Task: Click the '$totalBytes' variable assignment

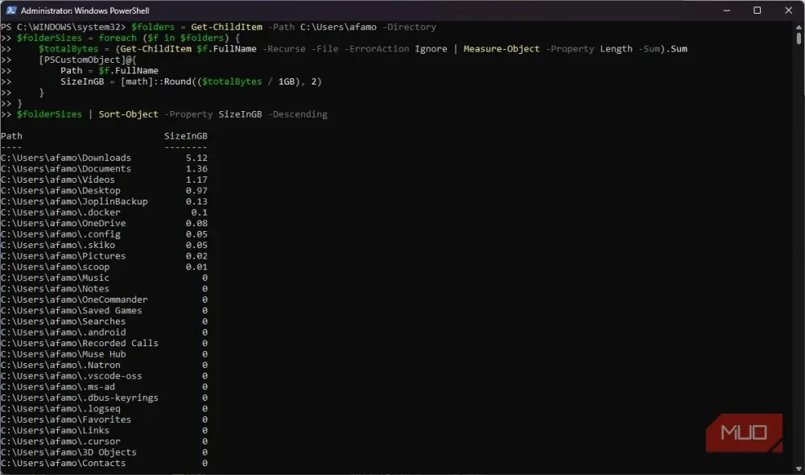Action: (68, 49)
